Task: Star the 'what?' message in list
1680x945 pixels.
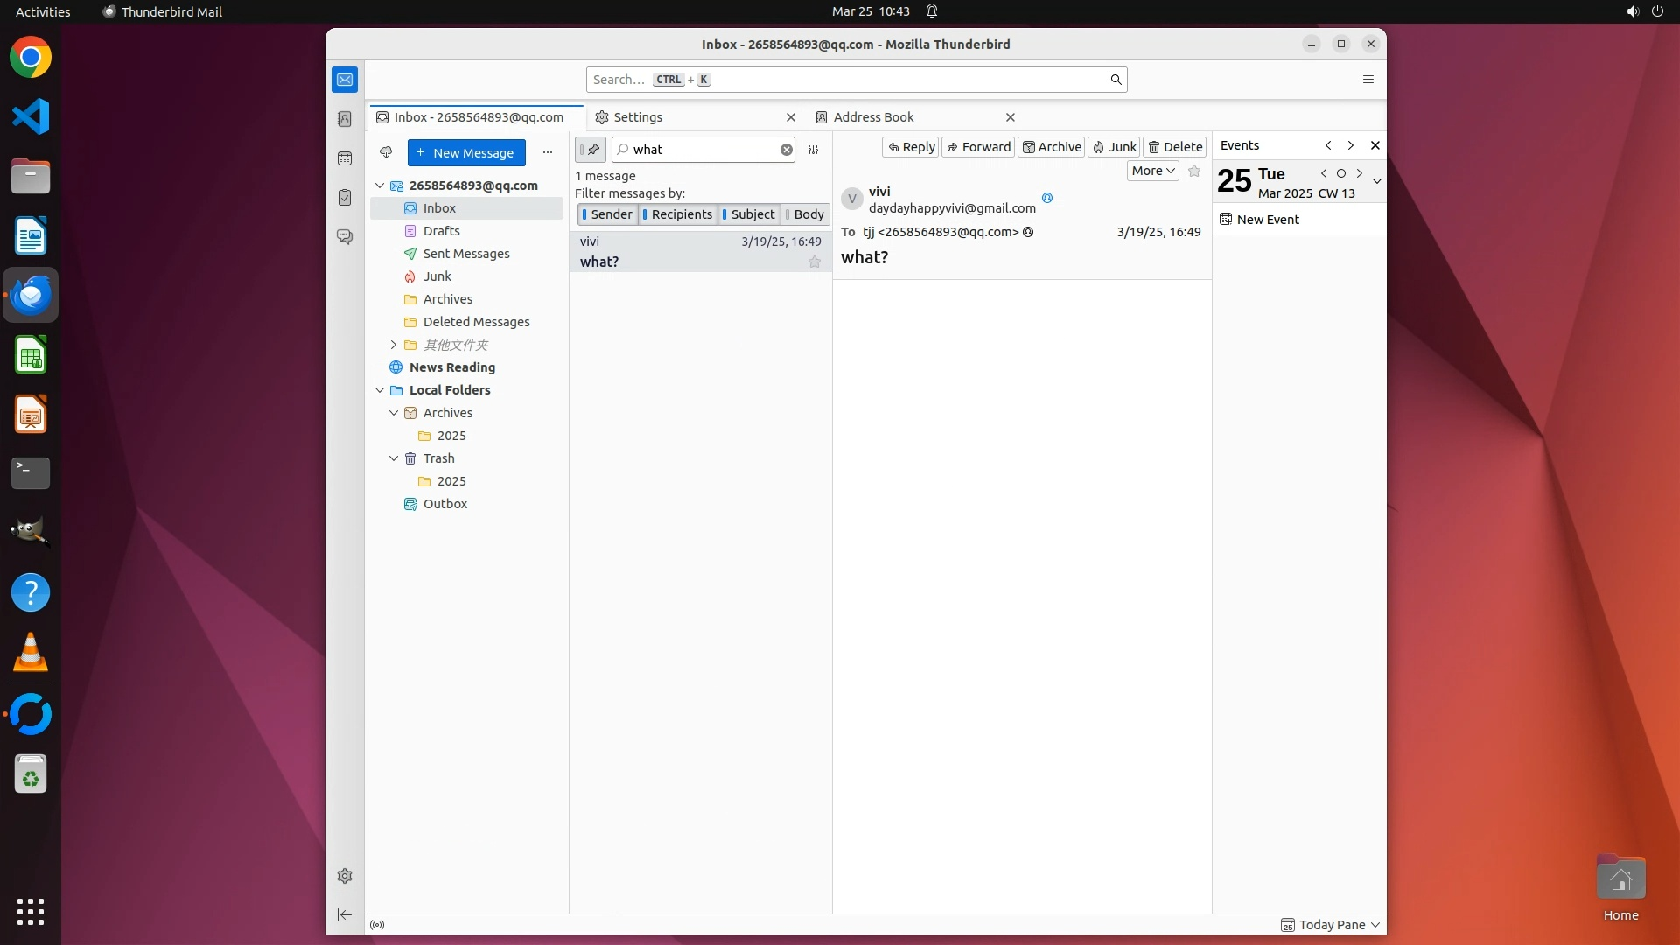Action: click(x=815, y=262)
